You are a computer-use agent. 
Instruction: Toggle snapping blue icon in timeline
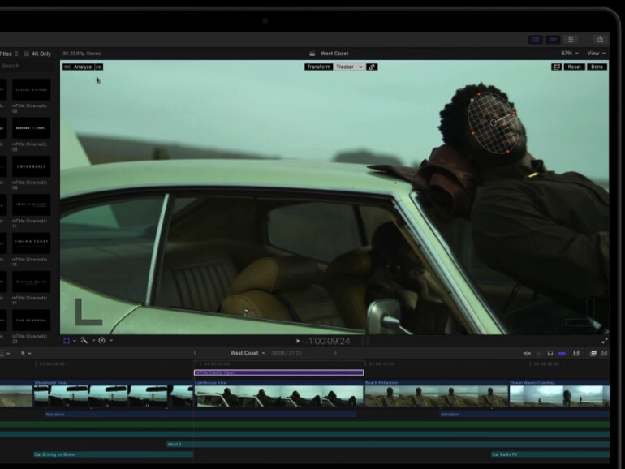[562, 354]
